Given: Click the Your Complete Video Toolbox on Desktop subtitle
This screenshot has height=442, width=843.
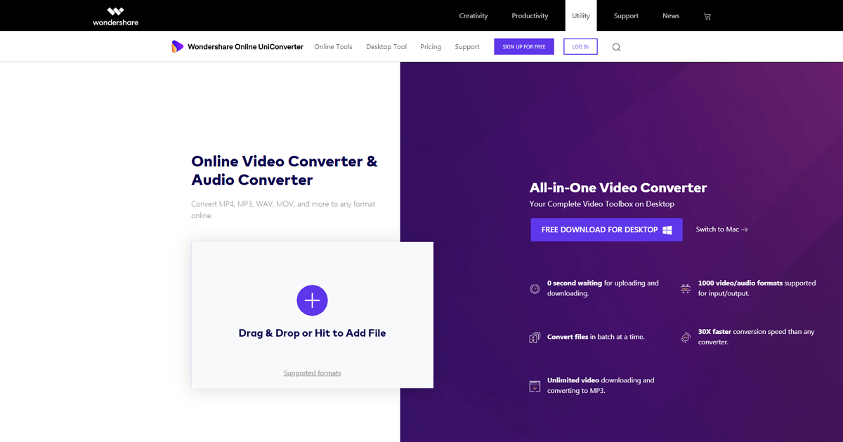Looking at the screenshot, I should pyautogui.click(x=601, y=204).
